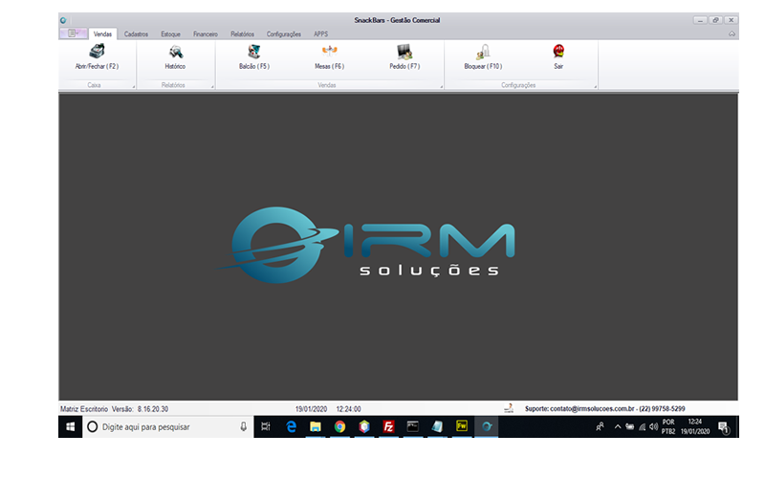Open Google Chrome from taskbar
The image size is (765, 478).
pyautogui.click(x=339, y=426)
